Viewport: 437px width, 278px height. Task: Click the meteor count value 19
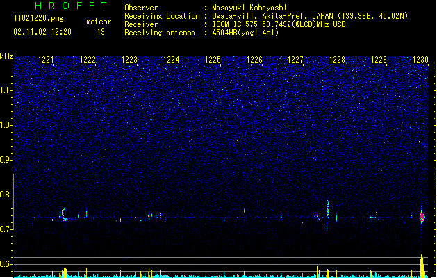pos(101,32)
